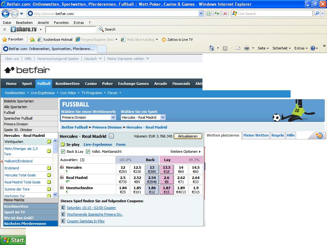This screenshot has width=327, height=245.
Task: Click the Live Search input box
Action: [x=272, y=13]
